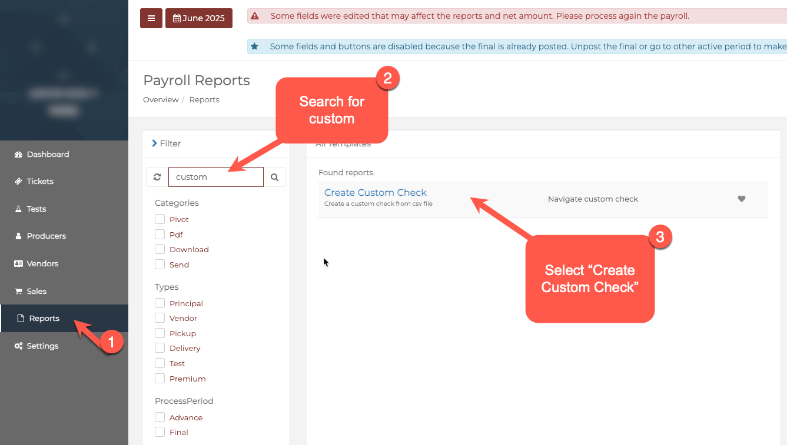Tick the Final process period checkbox
This screenshot has height=445, width=787.
pos(160,432)
